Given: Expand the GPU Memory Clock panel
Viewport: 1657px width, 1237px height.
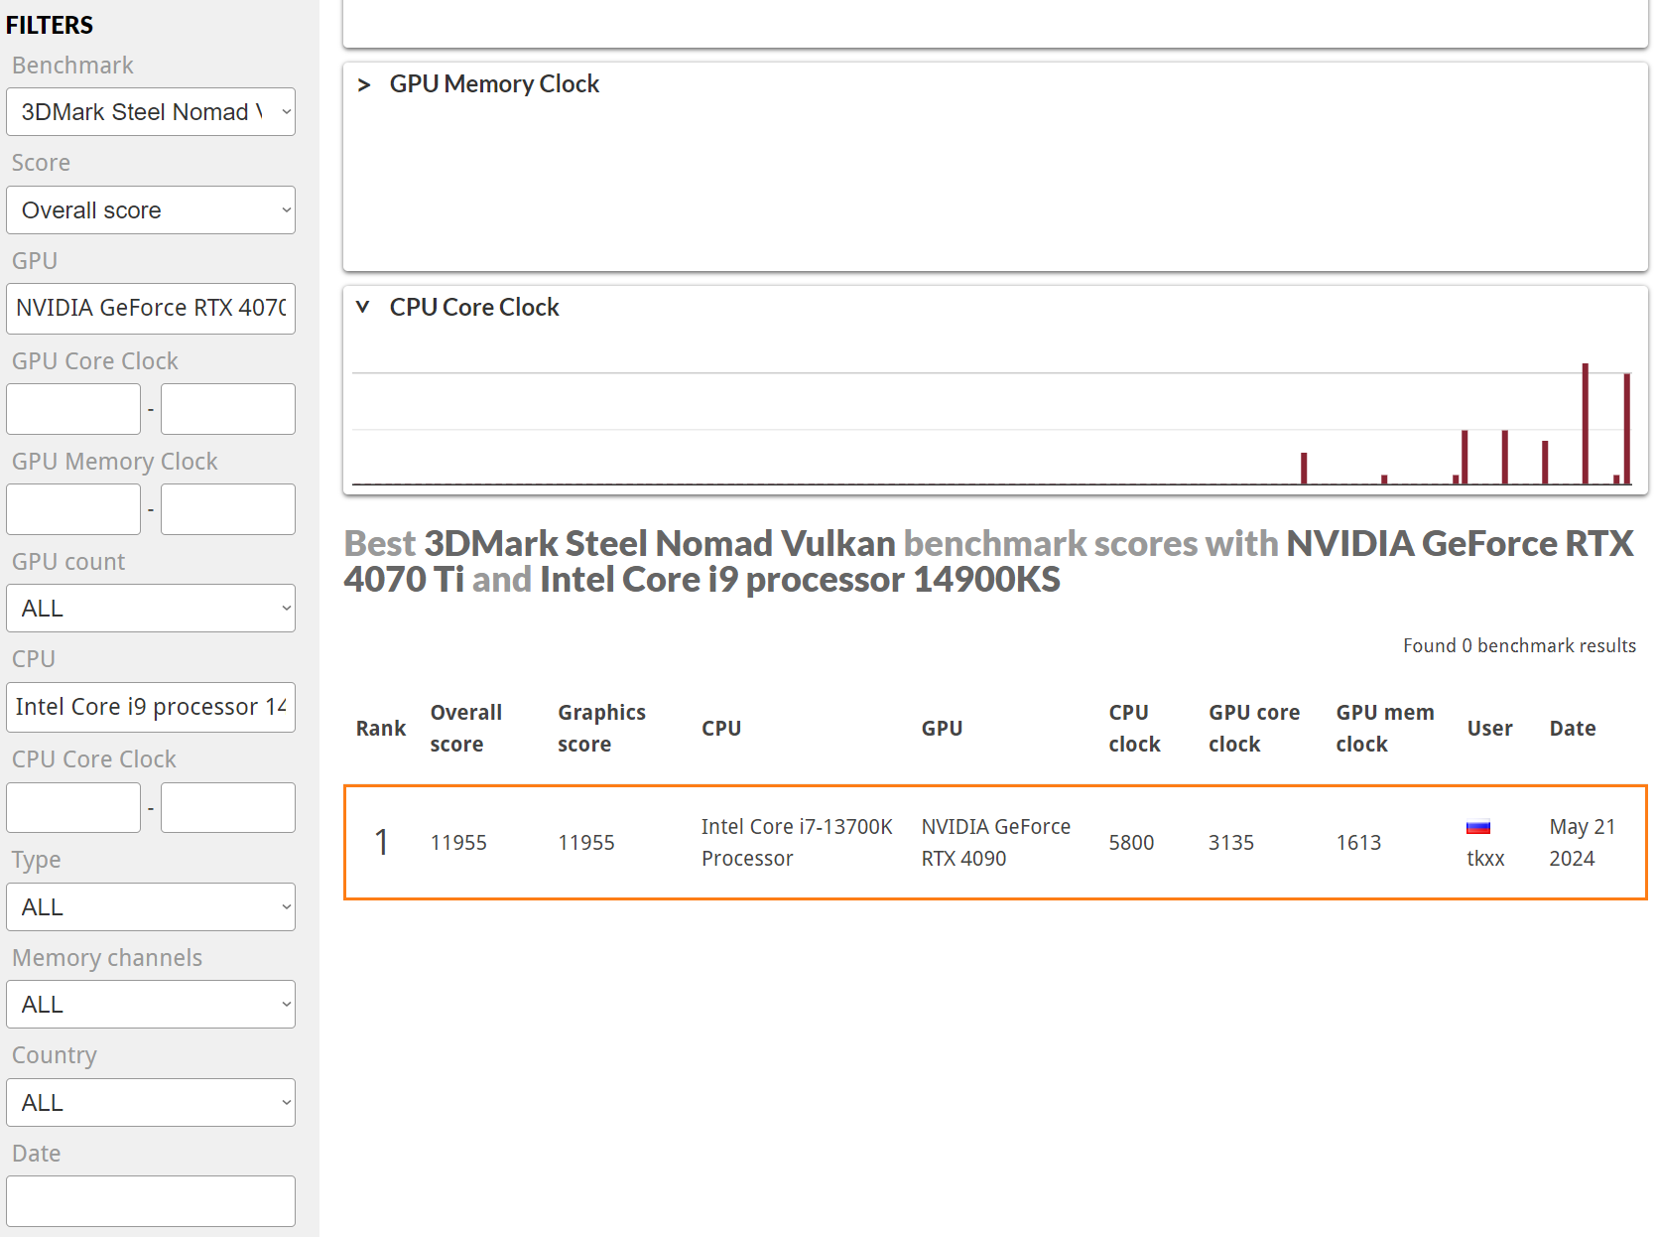Looking at the screenshot, I should tap(364, 84).
